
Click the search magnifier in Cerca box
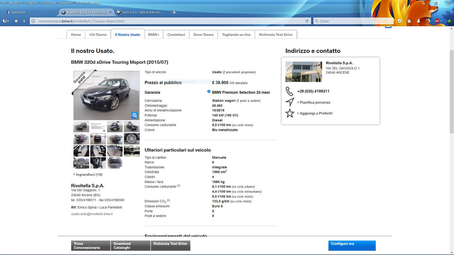coord(316,21)
